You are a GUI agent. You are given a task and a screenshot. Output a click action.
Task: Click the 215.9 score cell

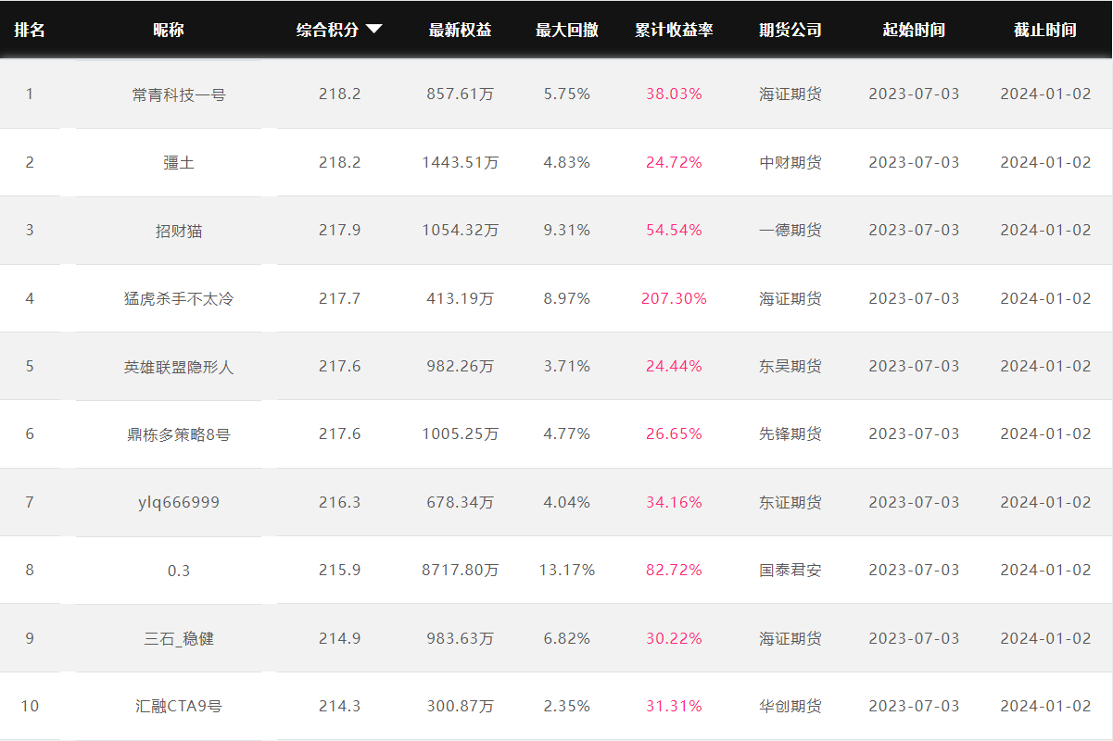pos(339,571)
